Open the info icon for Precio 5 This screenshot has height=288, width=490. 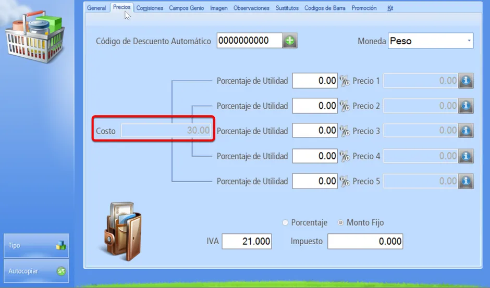466,181
